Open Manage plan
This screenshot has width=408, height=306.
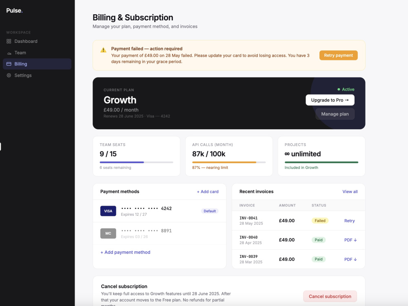(335, 114)
